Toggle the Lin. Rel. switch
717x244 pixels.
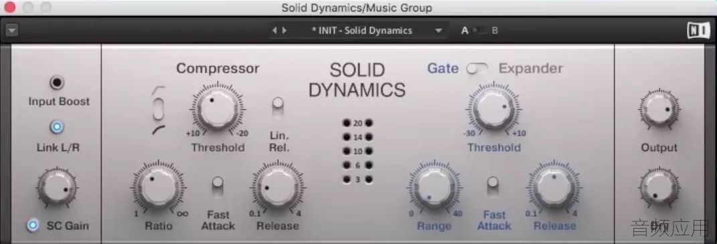click(278, 106)
